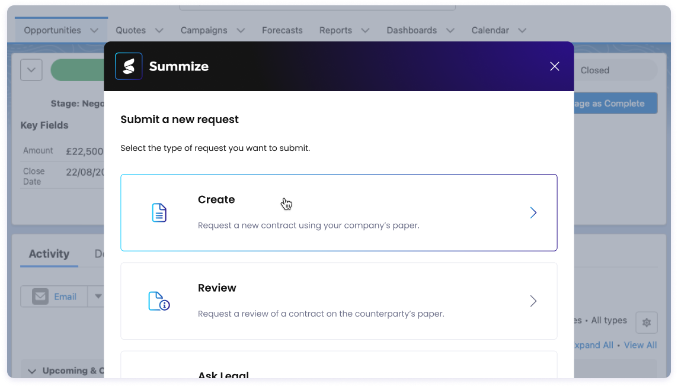Image resolution: width=678 pixels, height=387 pixels.
Task: Select the Review request card
Action: (338, 301)
